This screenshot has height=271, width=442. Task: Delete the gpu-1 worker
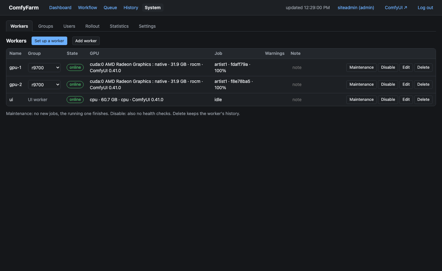click(x=423, y=67)
